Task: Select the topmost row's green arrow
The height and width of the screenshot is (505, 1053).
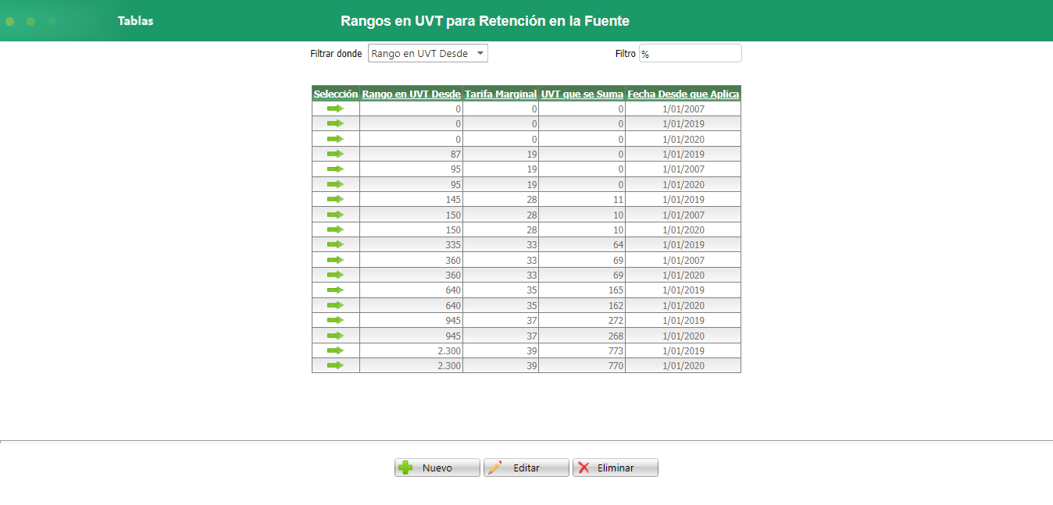Action: click(x=336, y=108)
